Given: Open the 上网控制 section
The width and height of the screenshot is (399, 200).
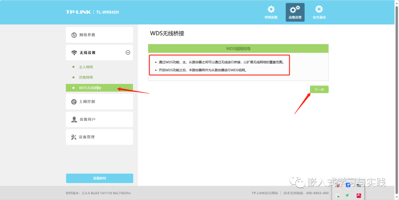Looking at the screenshot, I should tap(99, 102).
